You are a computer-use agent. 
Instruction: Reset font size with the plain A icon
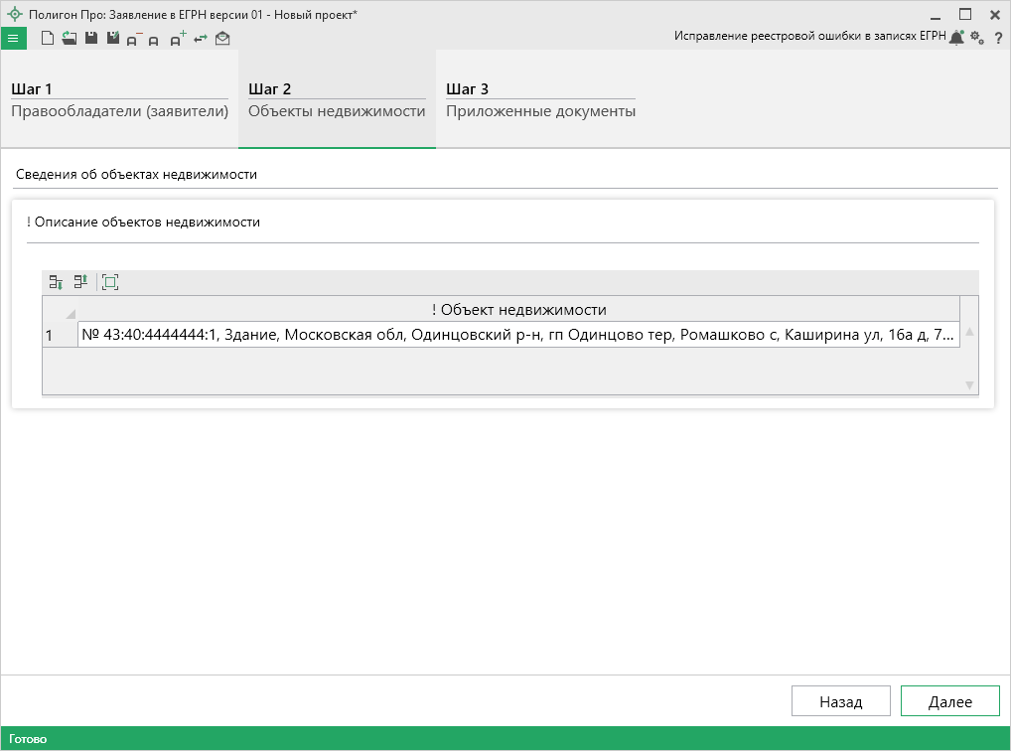(154, 41)
